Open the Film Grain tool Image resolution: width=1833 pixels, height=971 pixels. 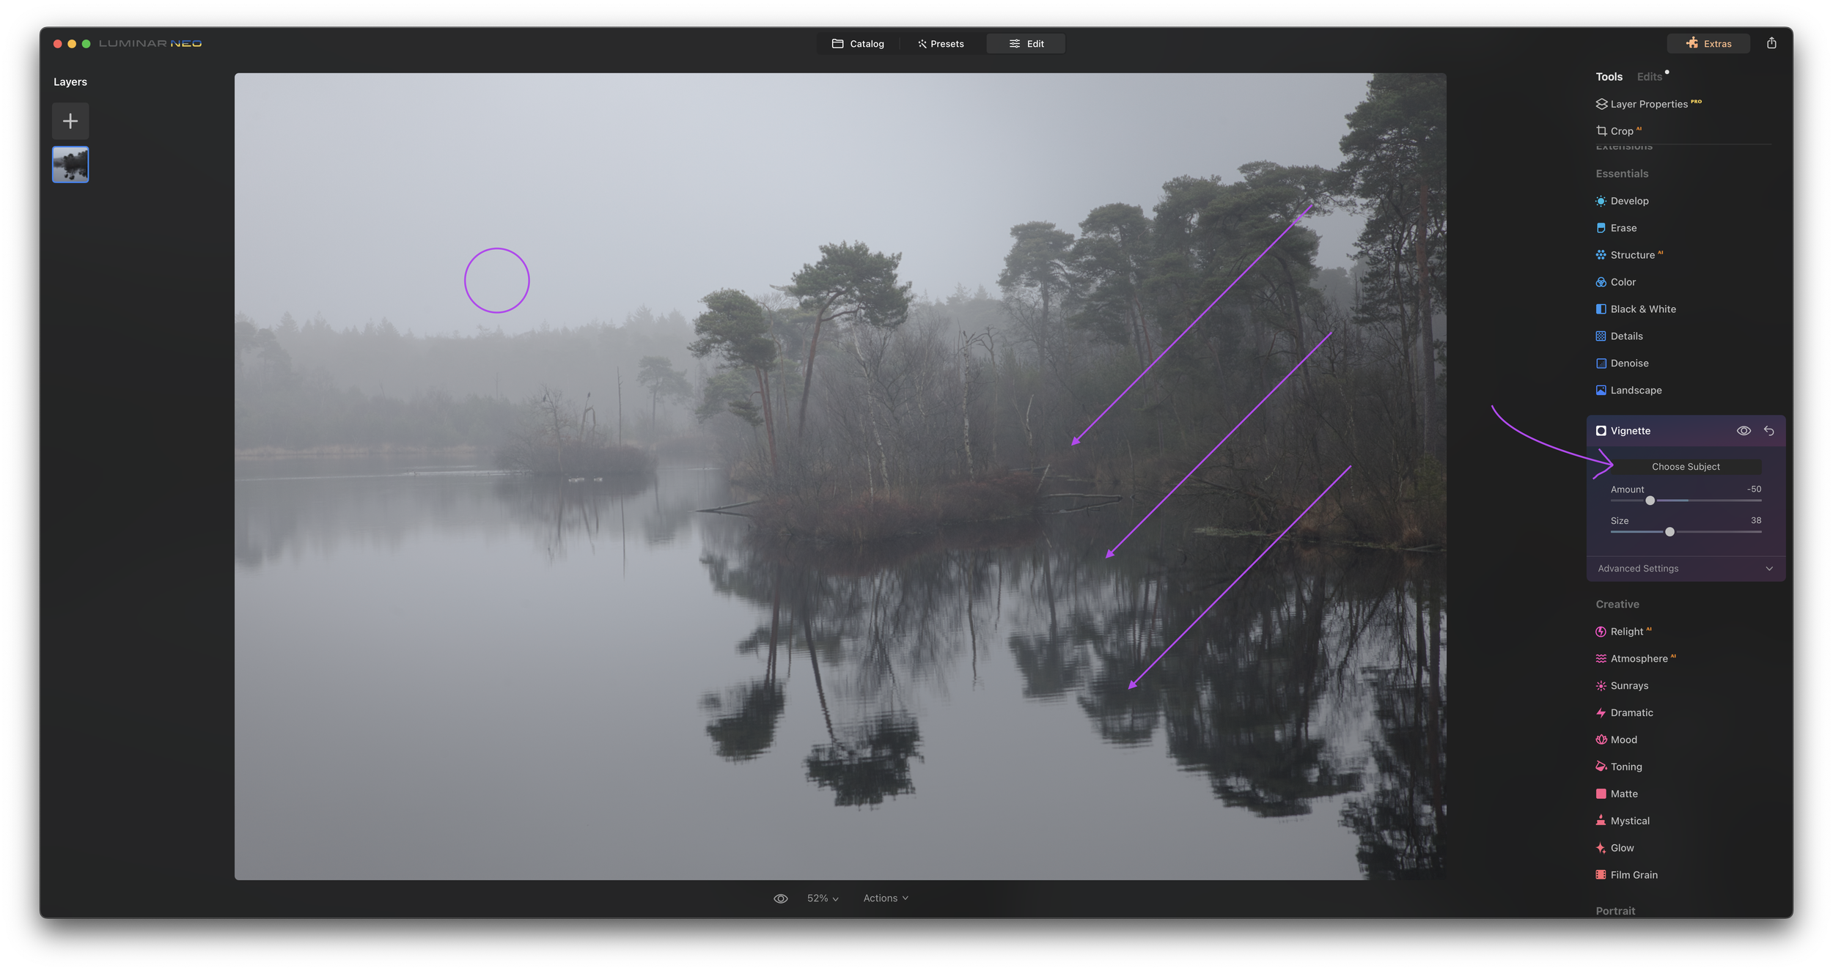1633,875
